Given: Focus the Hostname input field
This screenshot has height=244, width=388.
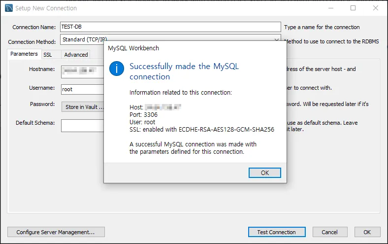Looking at the screenshot, I should pos(82,71).
